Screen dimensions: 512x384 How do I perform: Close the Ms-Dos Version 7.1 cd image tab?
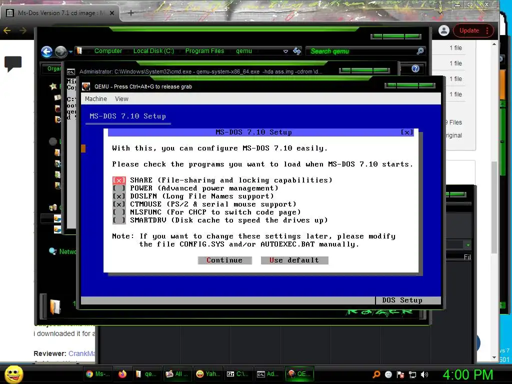[x=111, y=13]
